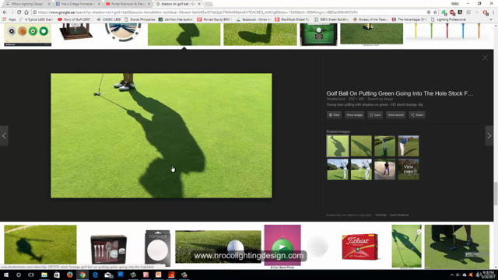Image resolution: width=498 pixels, height=280 pixels.
Task: Open the 'View more' related images tile
Action: 409,170
